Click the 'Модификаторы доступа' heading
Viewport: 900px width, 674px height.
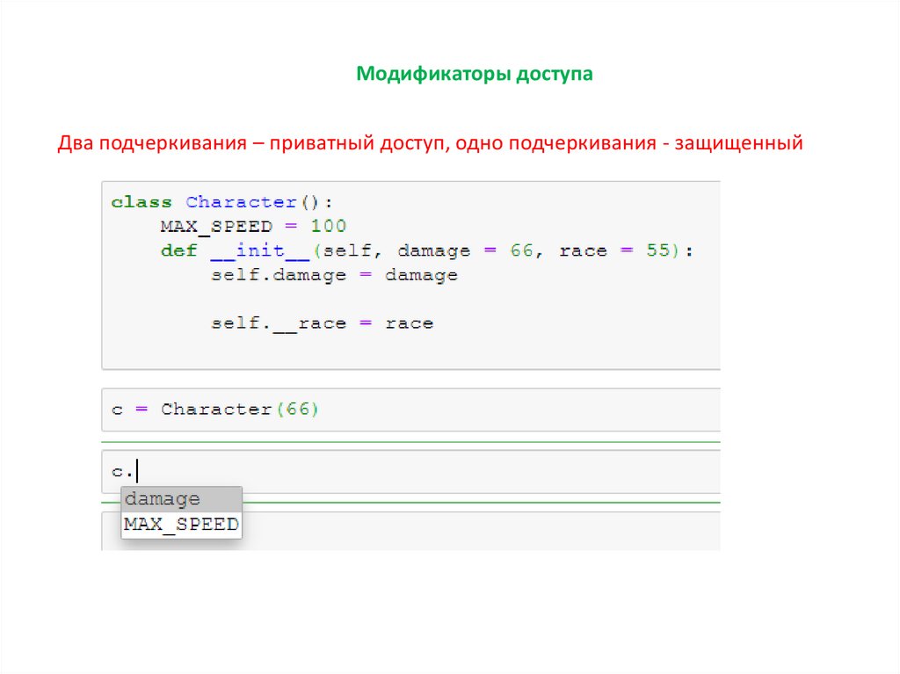(x=474, y=74)
